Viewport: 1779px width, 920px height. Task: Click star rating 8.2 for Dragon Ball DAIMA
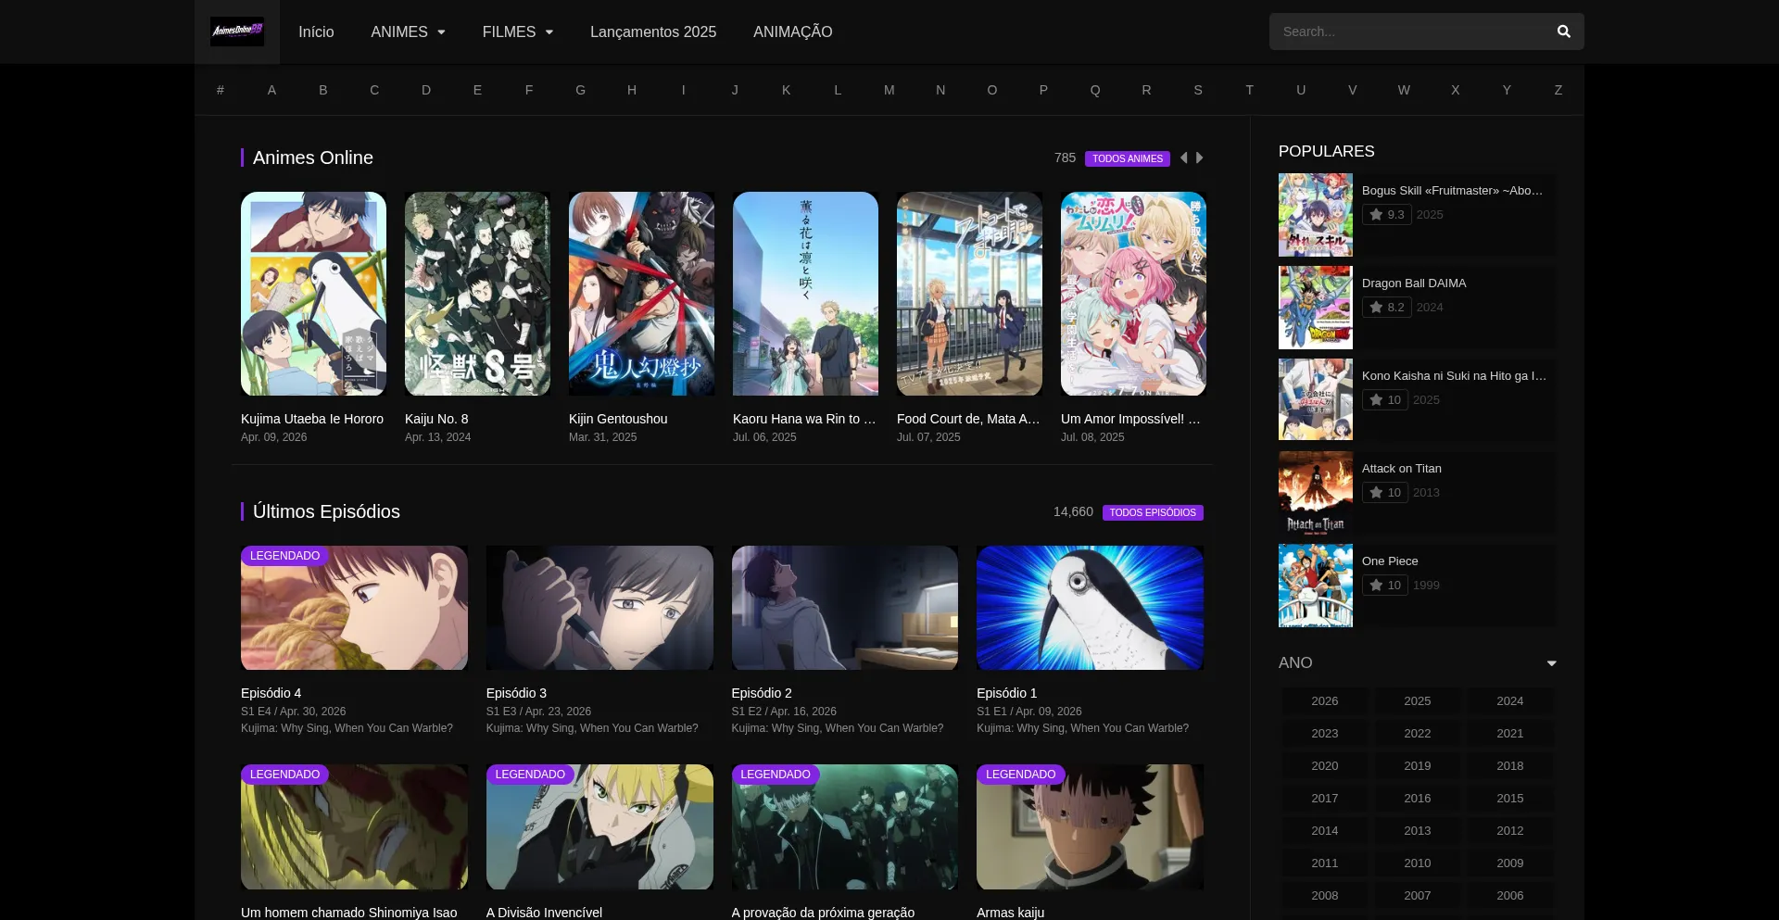click(1386, 308)
